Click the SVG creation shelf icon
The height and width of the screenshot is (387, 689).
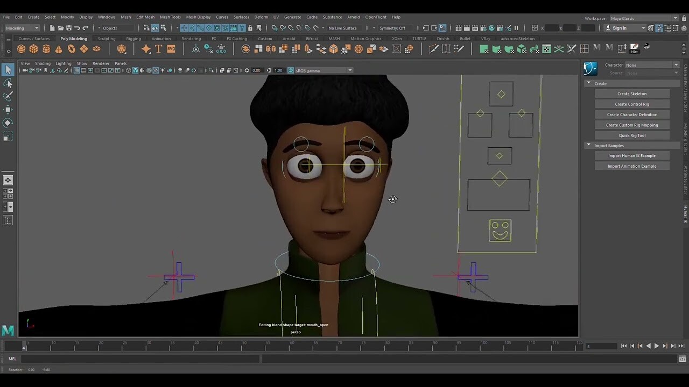pyautogui.click(x=171, y=49)
